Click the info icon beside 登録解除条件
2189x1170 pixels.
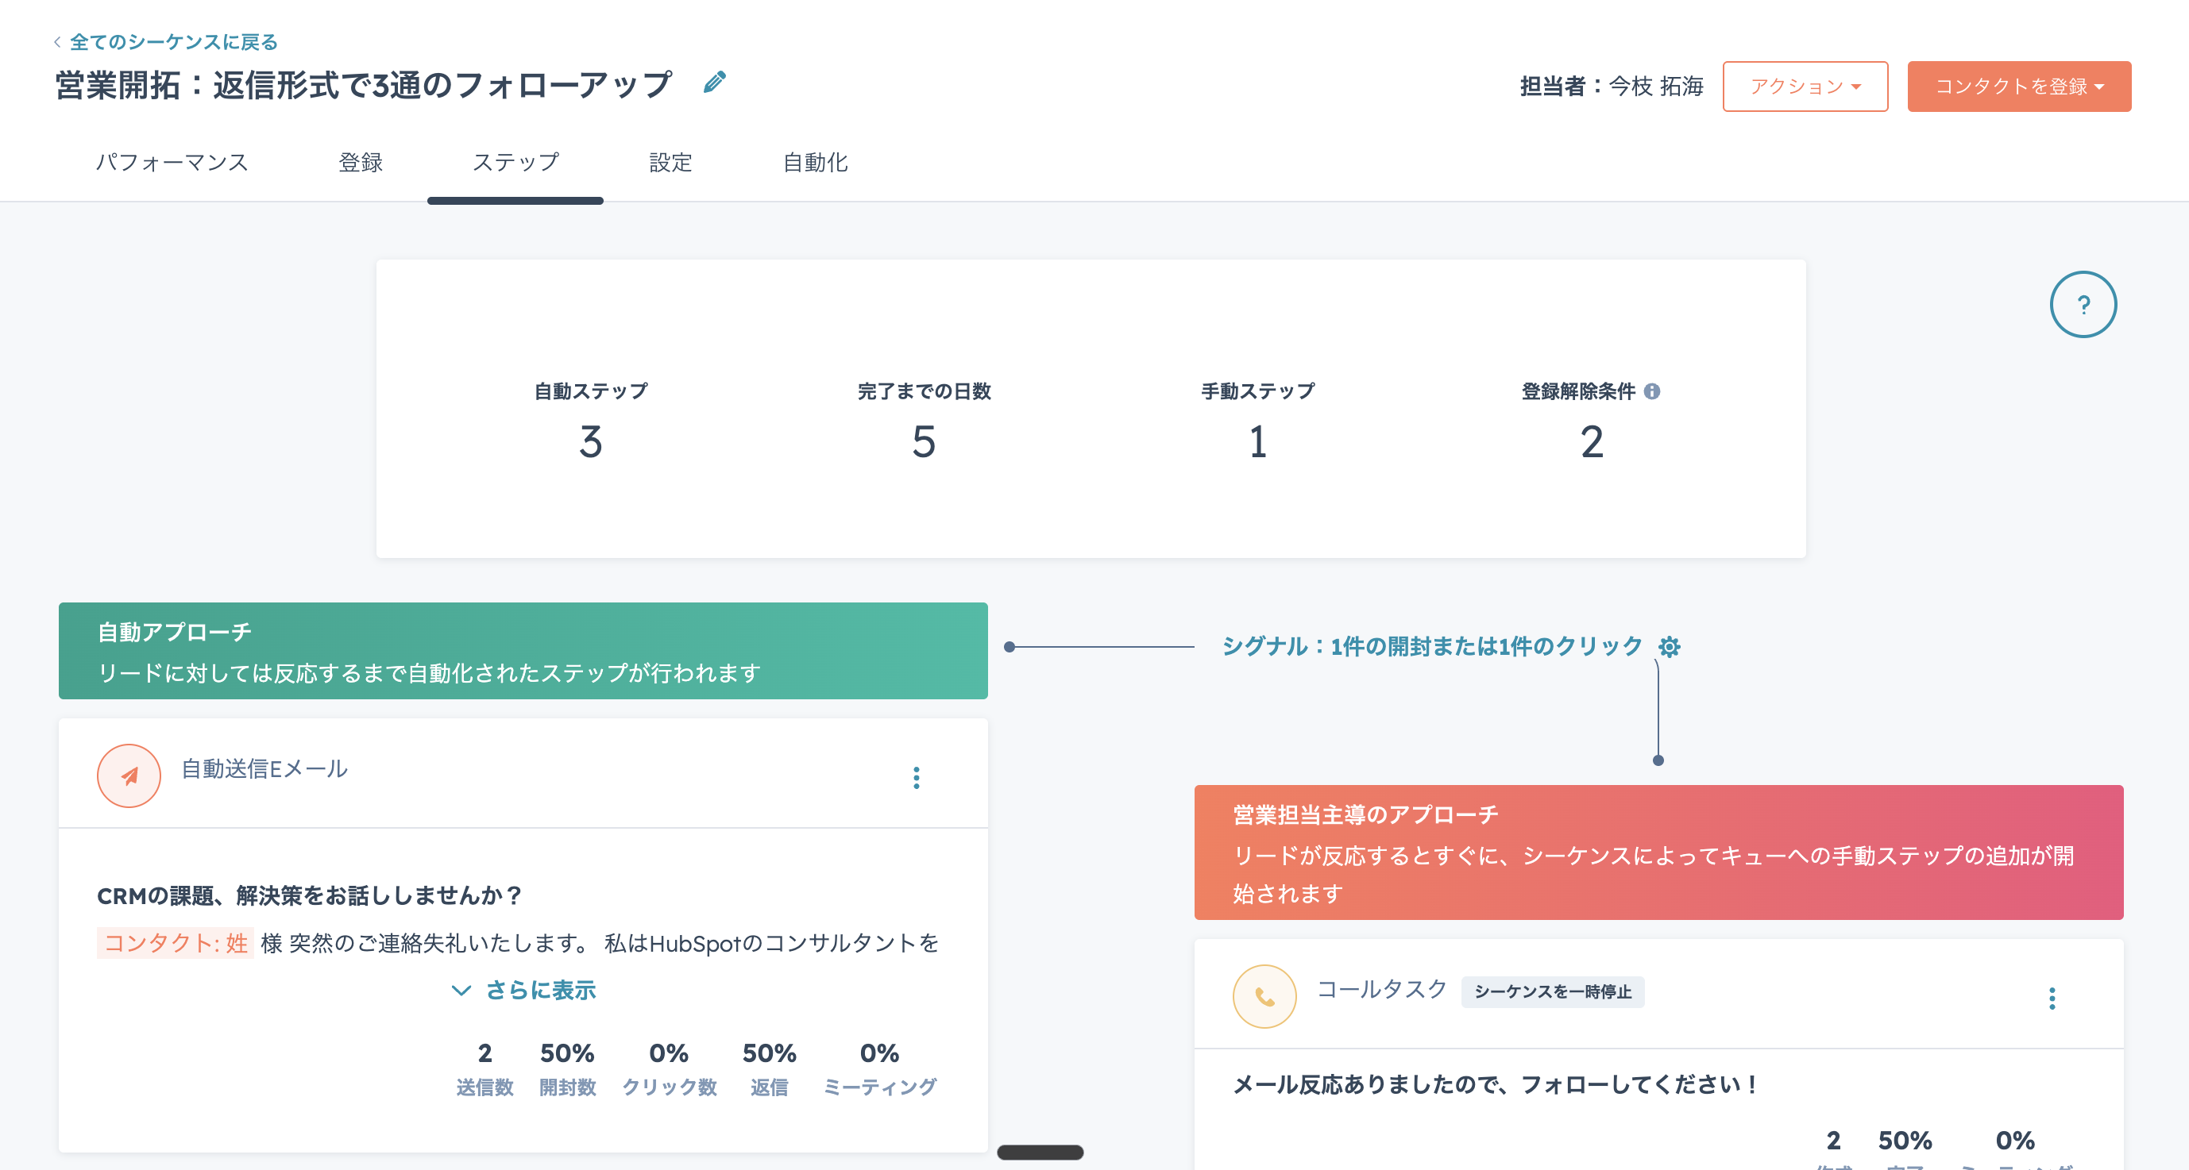click(1651, 391)
